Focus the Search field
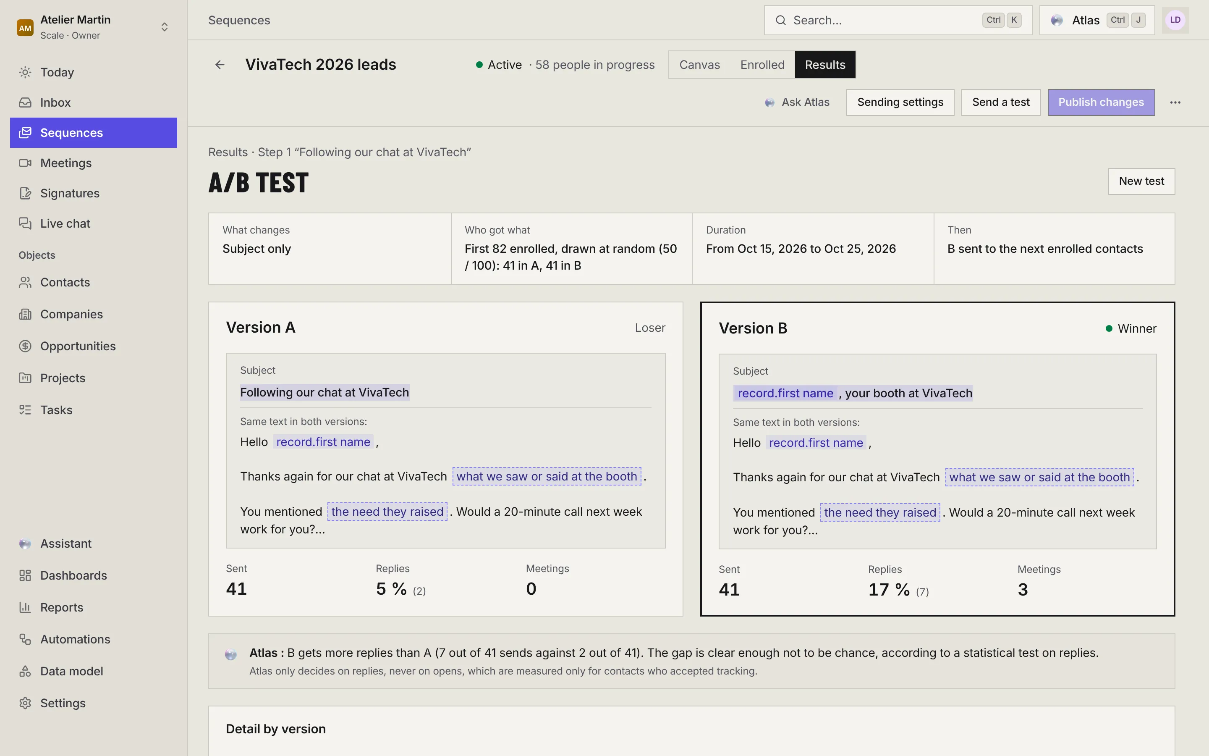This screenshot has height=756, width=1209. [898, 20]
